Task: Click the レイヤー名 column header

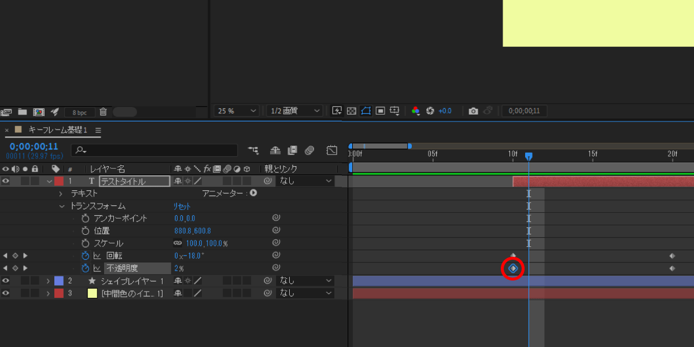Action: [107, 169]
